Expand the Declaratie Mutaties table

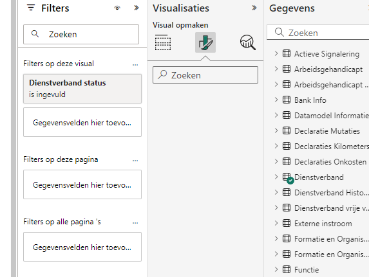coord(276,130)
